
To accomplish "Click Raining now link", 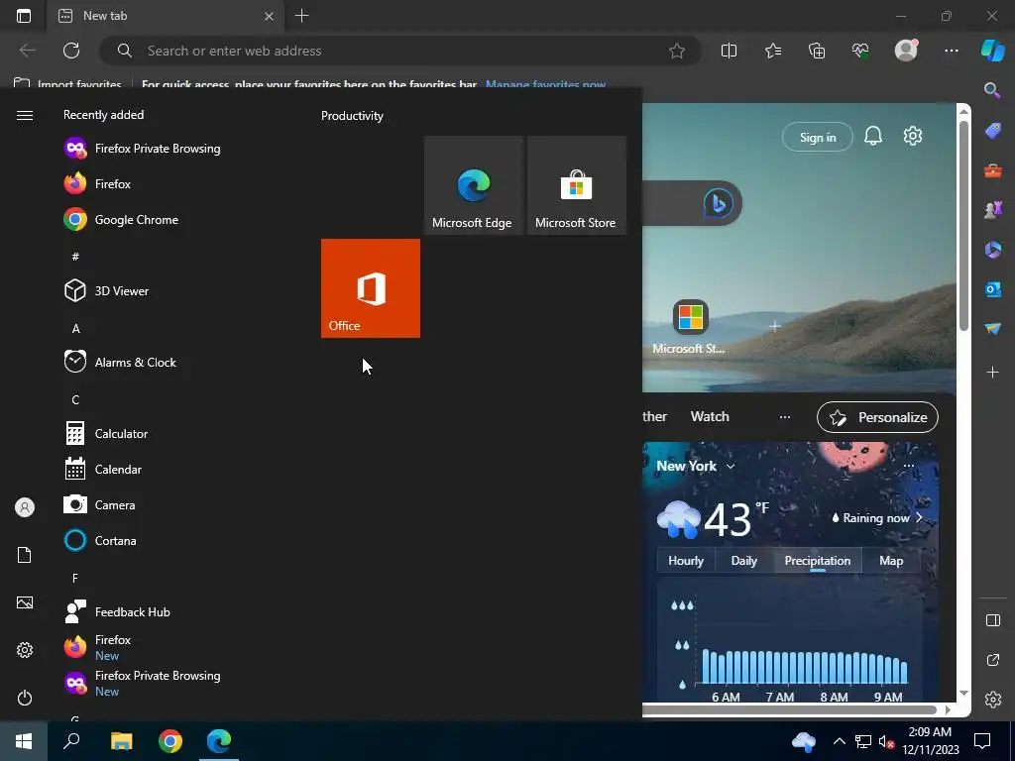I will click(x=876, y=517).
